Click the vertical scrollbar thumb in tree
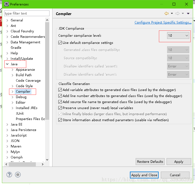195x185 pixels. (x=47, y=71)
